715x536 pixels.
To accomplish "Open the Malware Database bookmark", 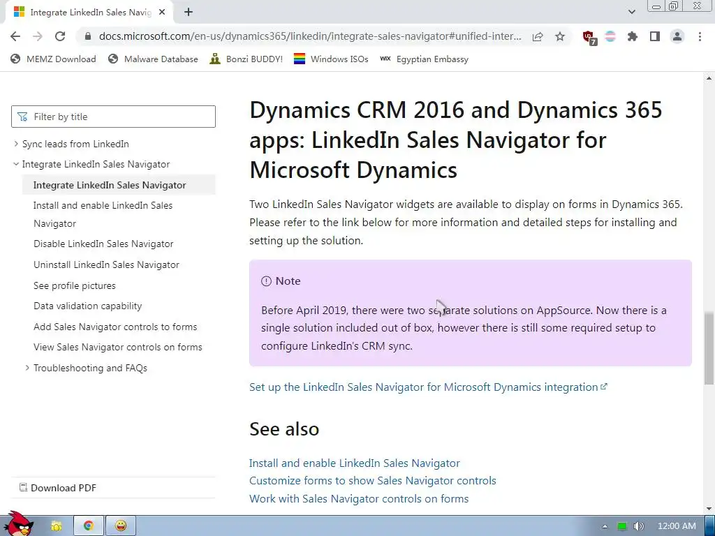I will pos(153,59).
